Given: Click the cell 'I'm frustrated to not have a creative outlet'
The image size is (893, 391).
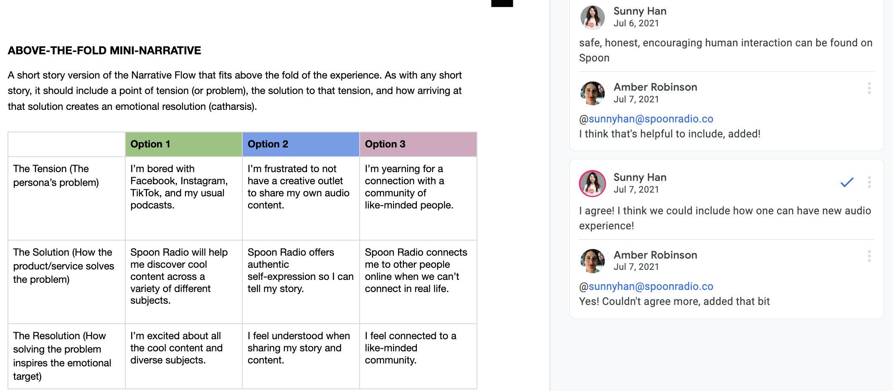Looking at the screenshot, I should tap(301, 198).
